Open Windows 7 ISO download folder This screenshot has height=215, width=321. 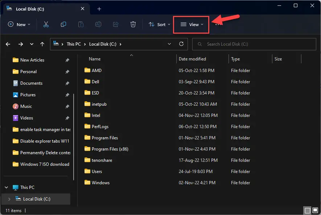point(41,164)
